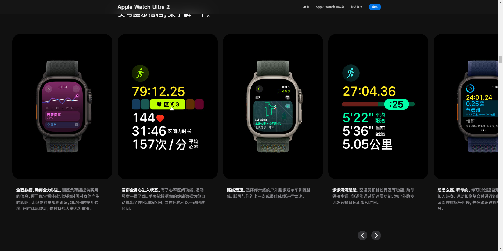Click the 路线竞速 caption heading

(236, 190)
